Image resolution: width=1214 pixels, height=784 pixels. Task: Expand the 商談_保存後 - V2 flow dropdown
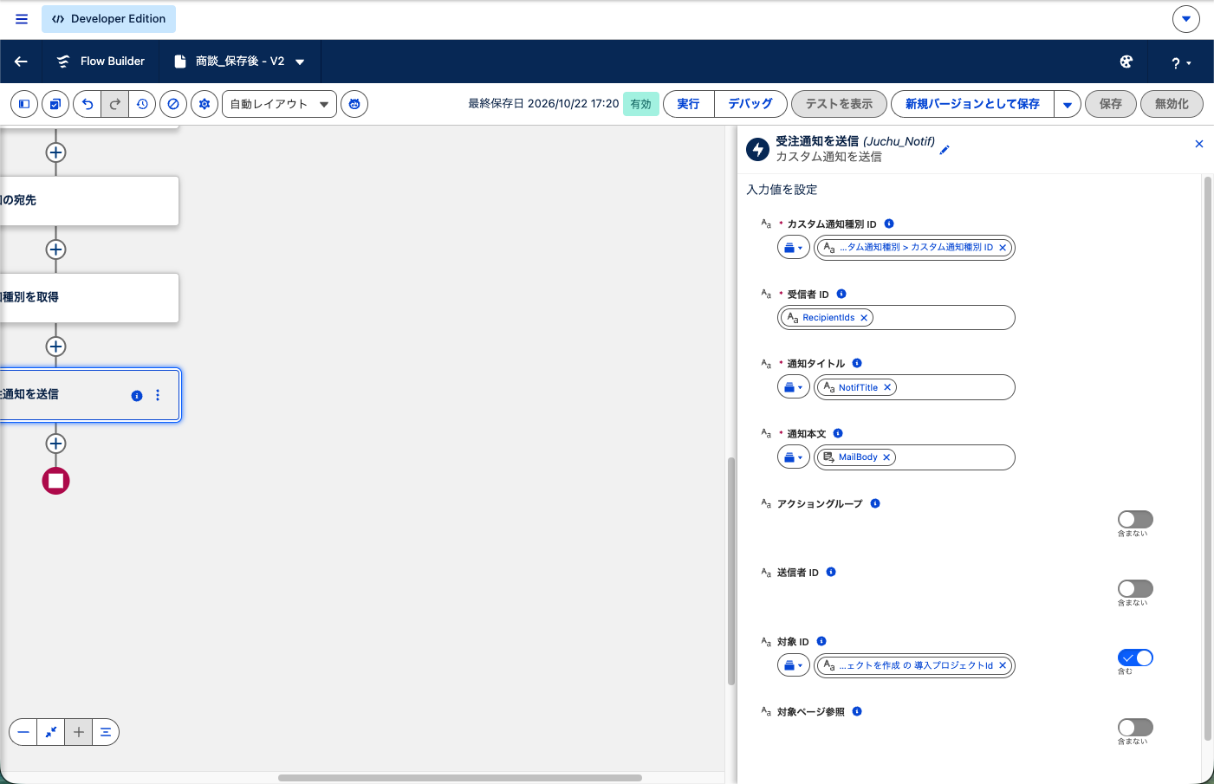click(x=300, y=62)
